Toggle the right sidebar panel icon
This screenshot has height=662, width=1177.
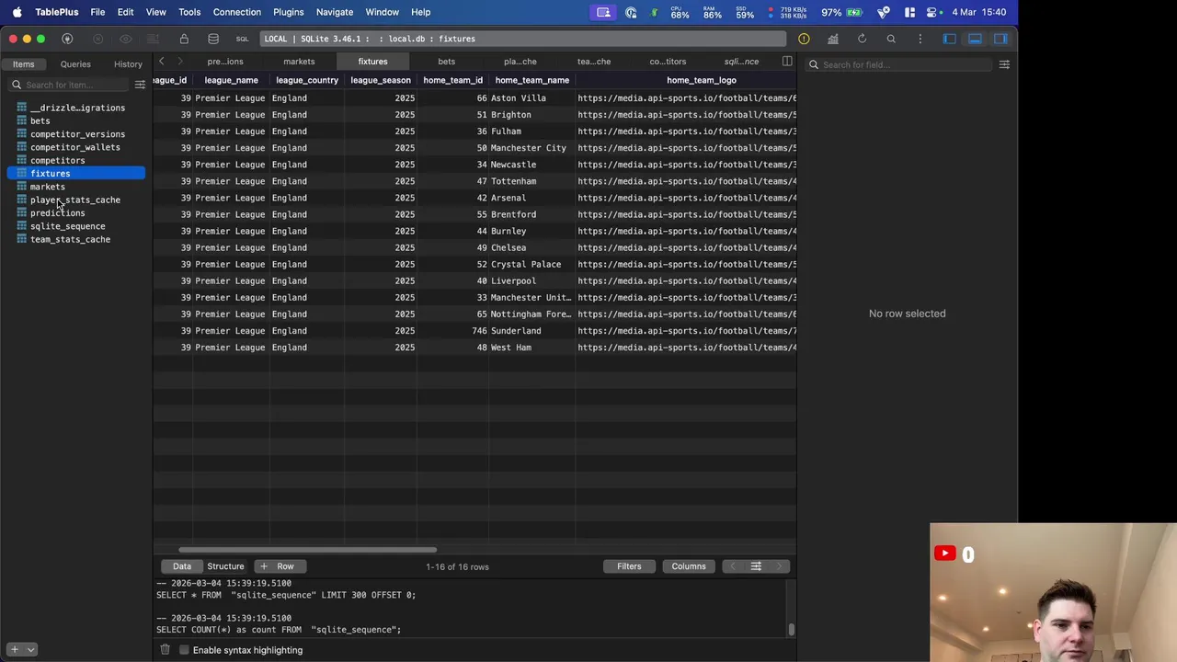[1000, 39]
